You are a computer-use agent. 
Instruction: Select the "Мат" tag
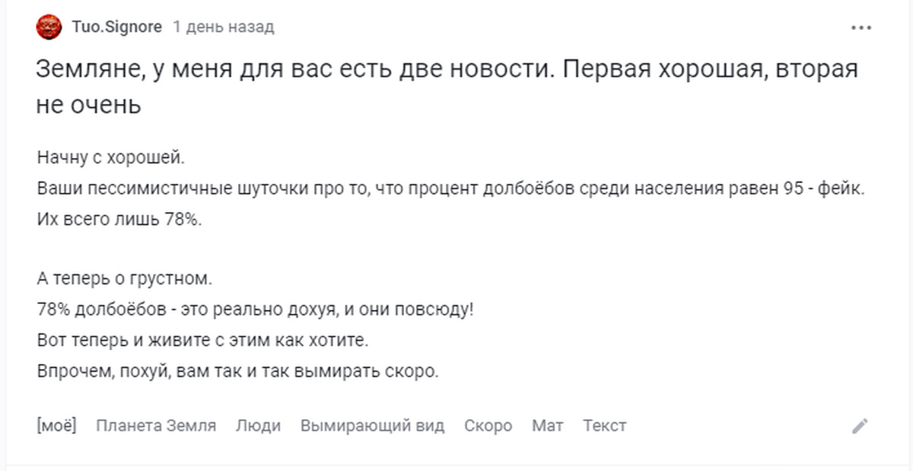pos(548,425)
